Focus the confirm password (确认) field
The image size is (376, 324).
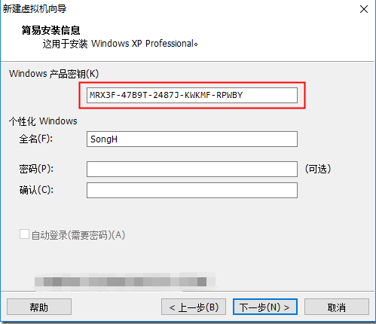(192, 191)
